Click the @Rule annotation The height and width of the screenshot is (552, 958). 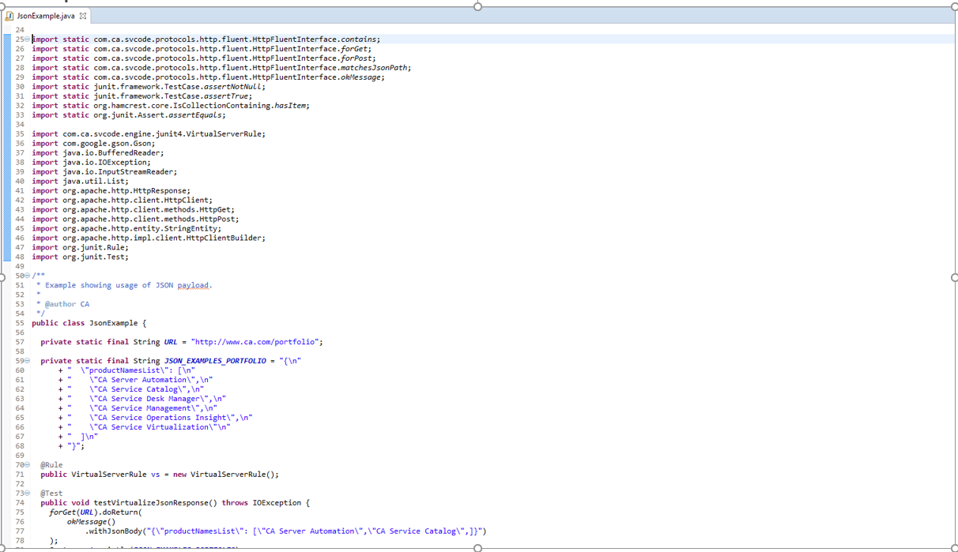[x=51, y=465]
